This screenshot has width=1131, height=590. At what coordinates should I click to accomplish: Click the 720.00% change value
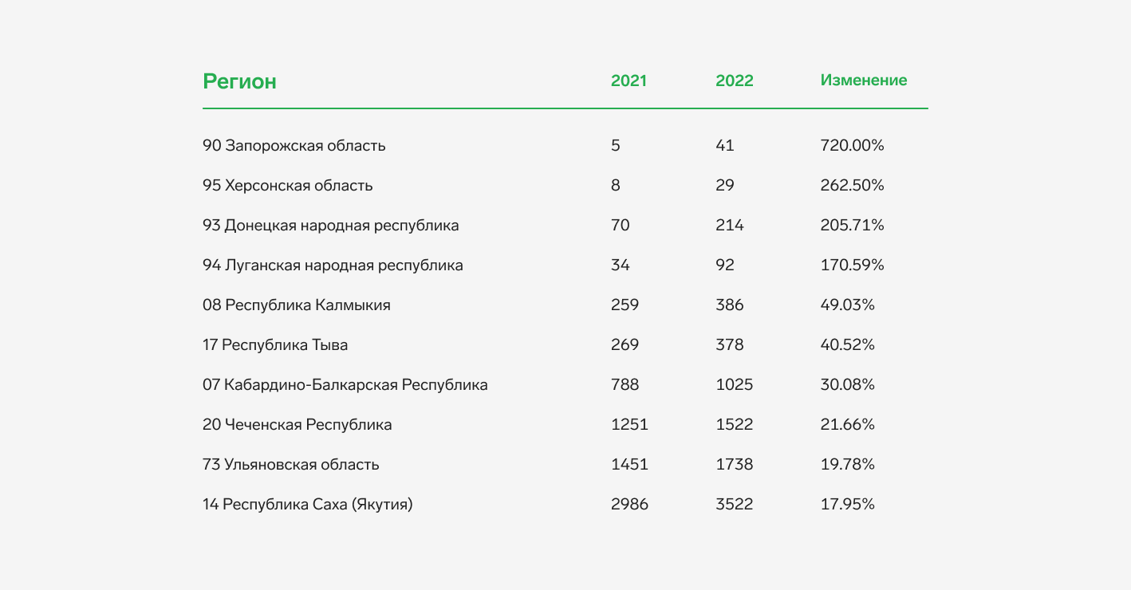pos(853,146)
